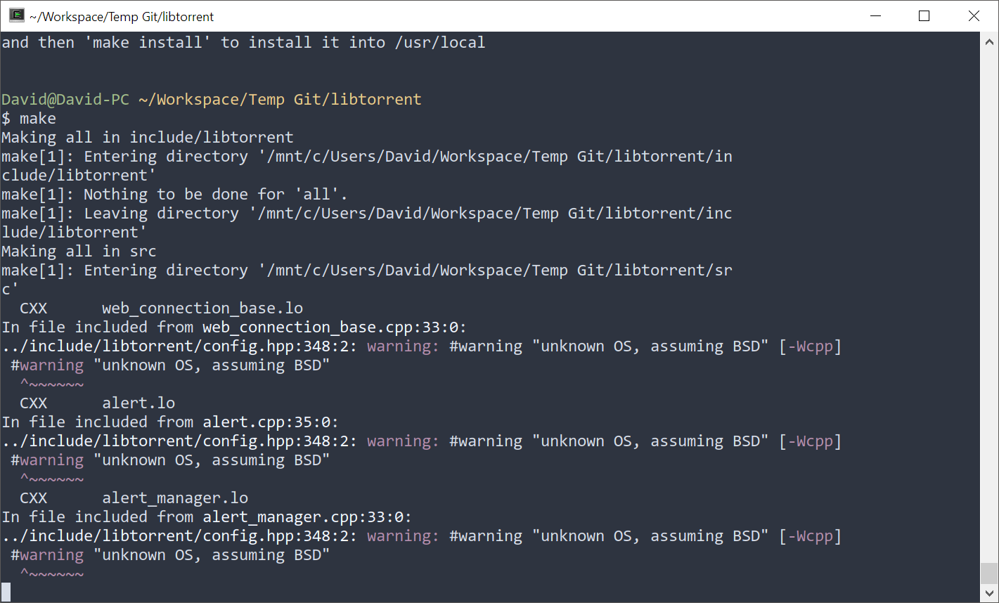The image size is (999, 603).
Task: Maximize the terminal window
Action: click(x=924, y=15)
